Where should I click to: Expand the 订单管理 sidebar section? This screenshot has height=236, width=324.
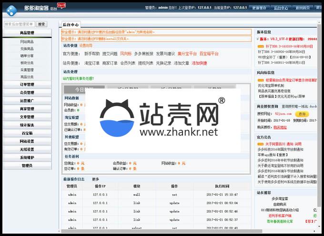[x=27, y=85]
